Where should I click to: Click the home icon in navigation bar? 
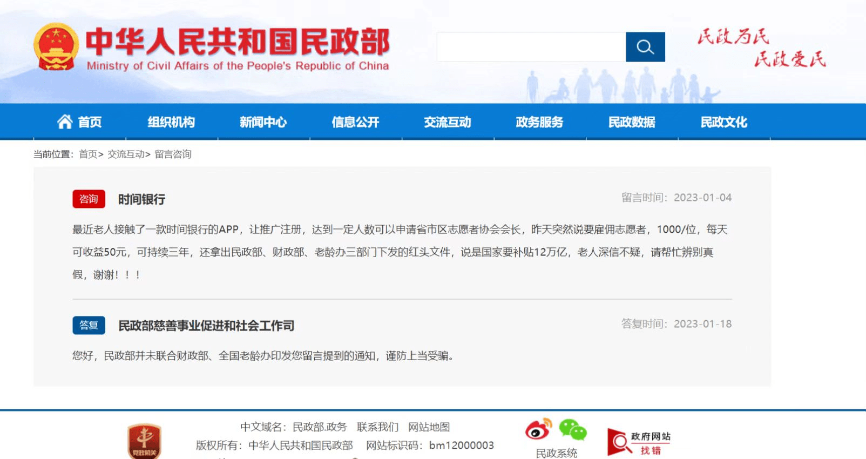point(65,122)
